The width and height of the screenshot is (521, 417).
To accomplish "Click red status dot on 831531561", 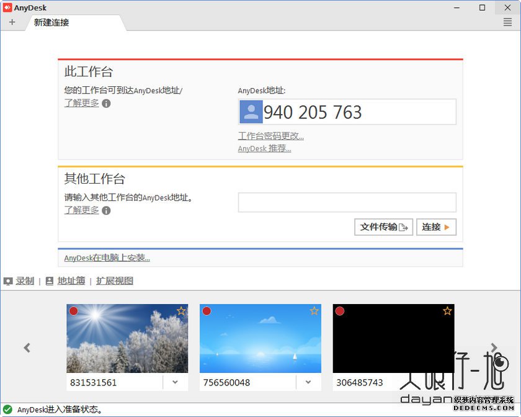I will pos(73,311).
